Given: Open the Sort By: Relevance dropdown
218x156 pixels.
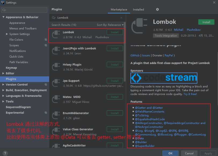Looking at the screenshot, I should (x=110, y=25).
